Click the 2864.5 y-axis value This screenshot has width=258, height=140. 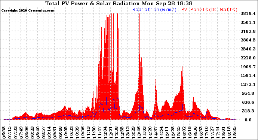(x=248, y=40)
